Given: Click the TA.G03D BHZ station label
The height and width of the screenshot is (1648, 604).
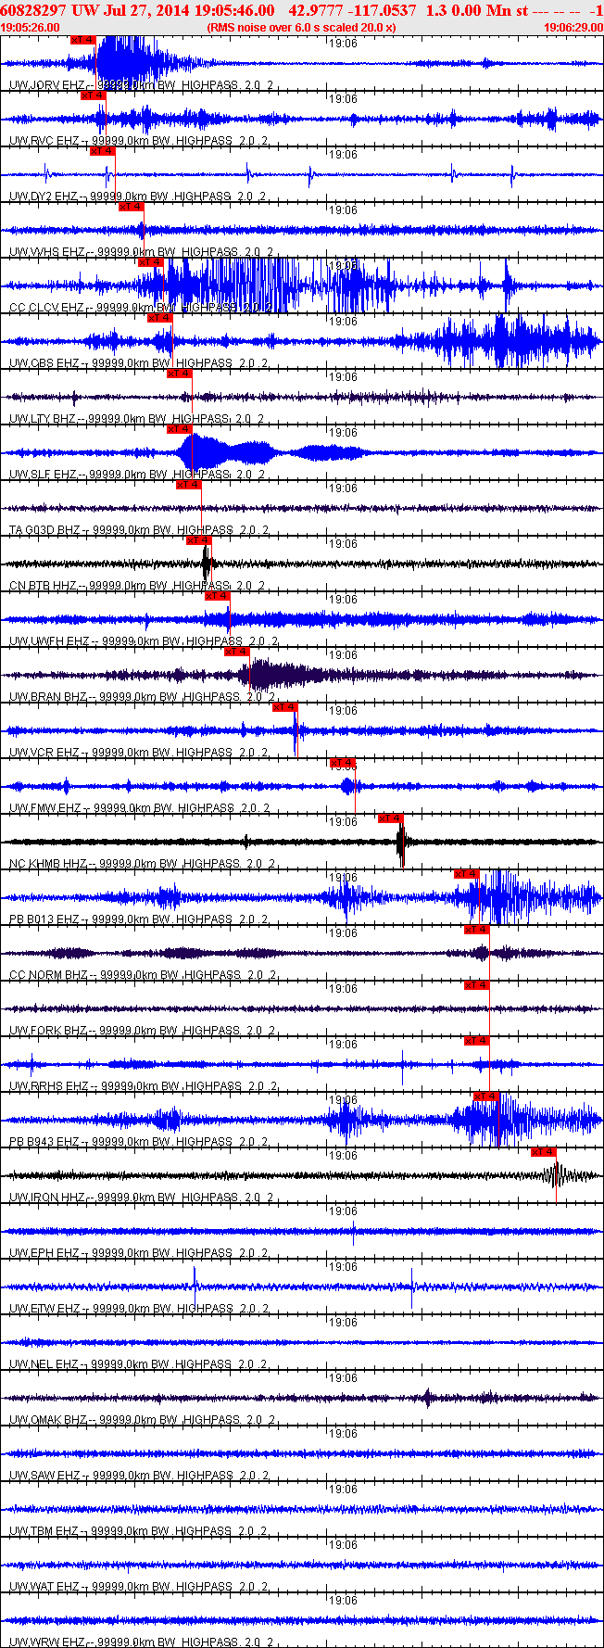Looking at the screenshot, I should (x=45, y=530).
